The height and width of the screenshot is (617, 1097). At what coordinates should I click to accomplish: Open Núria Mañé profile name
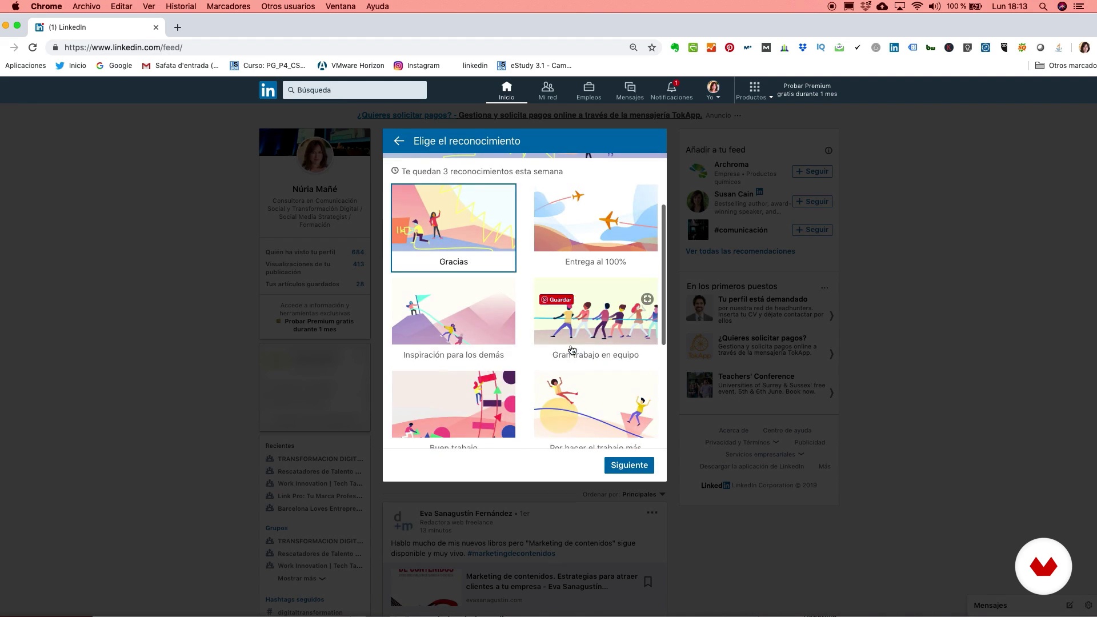(315, 189)
